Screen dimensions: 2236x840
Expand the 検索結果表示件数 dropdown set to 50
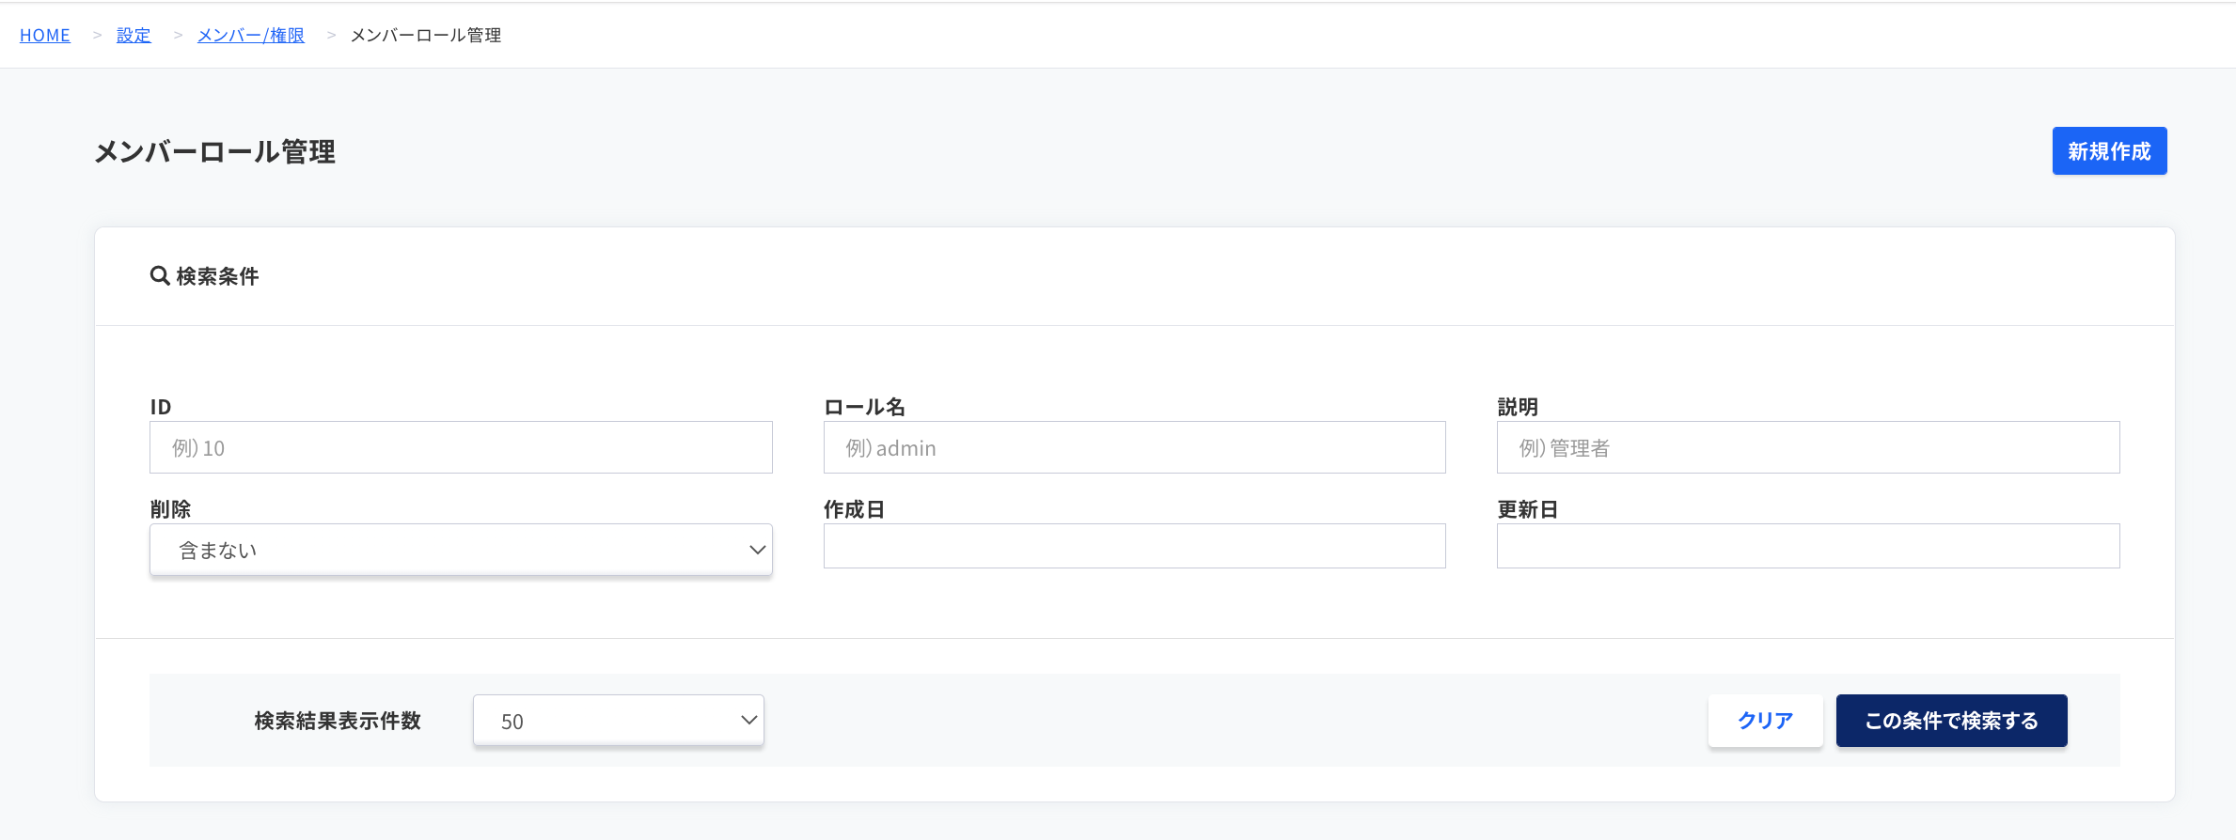click(x=619, y=721)
